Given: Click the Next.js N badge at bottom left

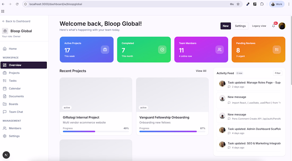Looking at the screenshot, I should tap(6, 155).
